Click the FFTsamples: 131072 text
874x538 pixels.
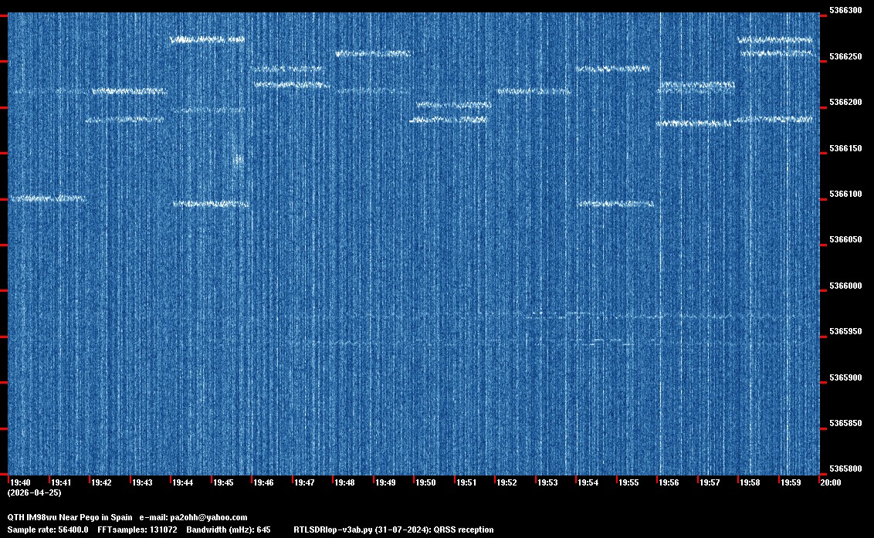point(137,530)
